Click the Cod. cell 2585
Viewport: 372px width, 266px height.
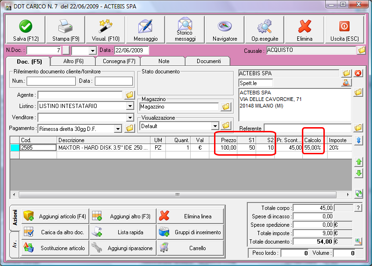point(38,148)
